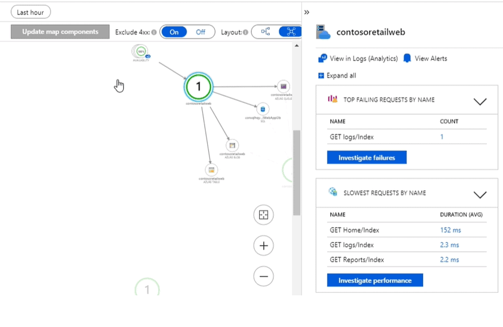Expand all sections
Screen dimensions: 503x327
337,76
